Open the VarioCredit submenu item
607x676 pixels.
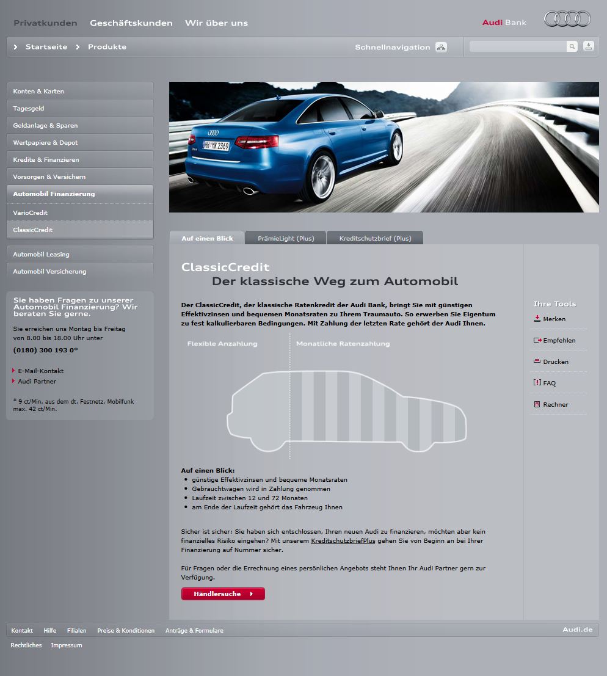(80, 213)
